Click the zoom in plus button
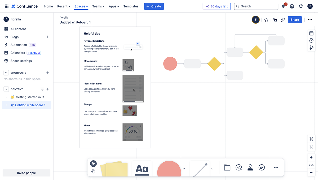Image resolution: width=318 pixels, height=180 pixels. coord(311,157)
